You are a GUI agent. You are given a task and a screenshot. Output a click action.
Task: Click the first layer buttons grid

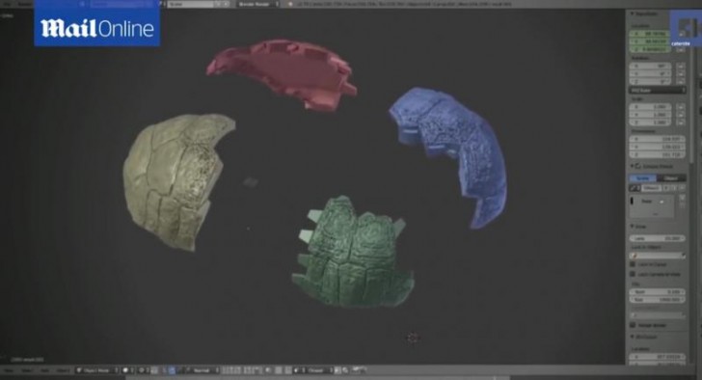pos(231,370)
